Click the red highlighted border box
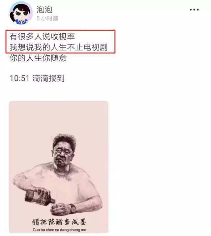This screenshot has width=211, height=236. click(61, 42)
